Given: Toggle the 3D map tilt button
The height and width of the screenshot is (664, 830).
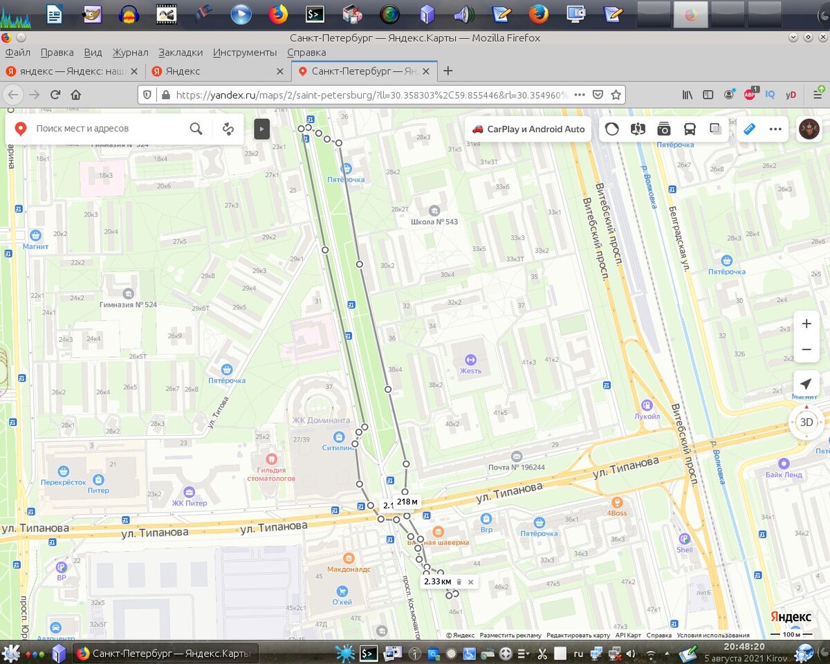Looking at the screenshot, I should (806, 422).
